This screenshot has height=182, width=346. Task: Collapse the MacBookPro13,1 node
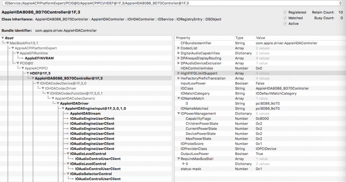pyautogui.click(x=8, y=43)
